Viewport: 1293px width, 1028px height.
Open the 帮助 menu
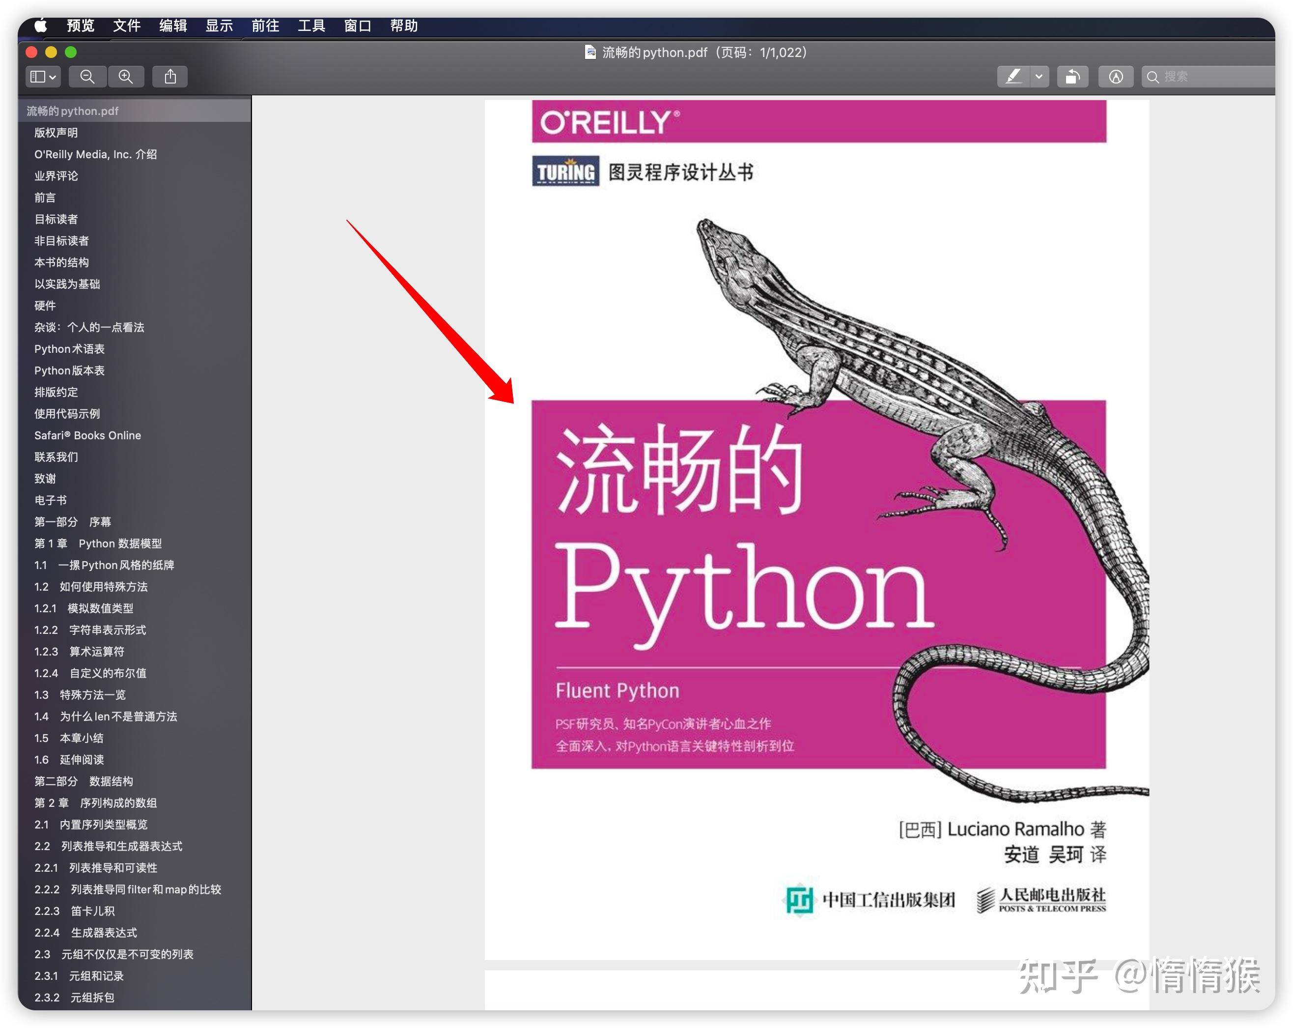(404, 26)
